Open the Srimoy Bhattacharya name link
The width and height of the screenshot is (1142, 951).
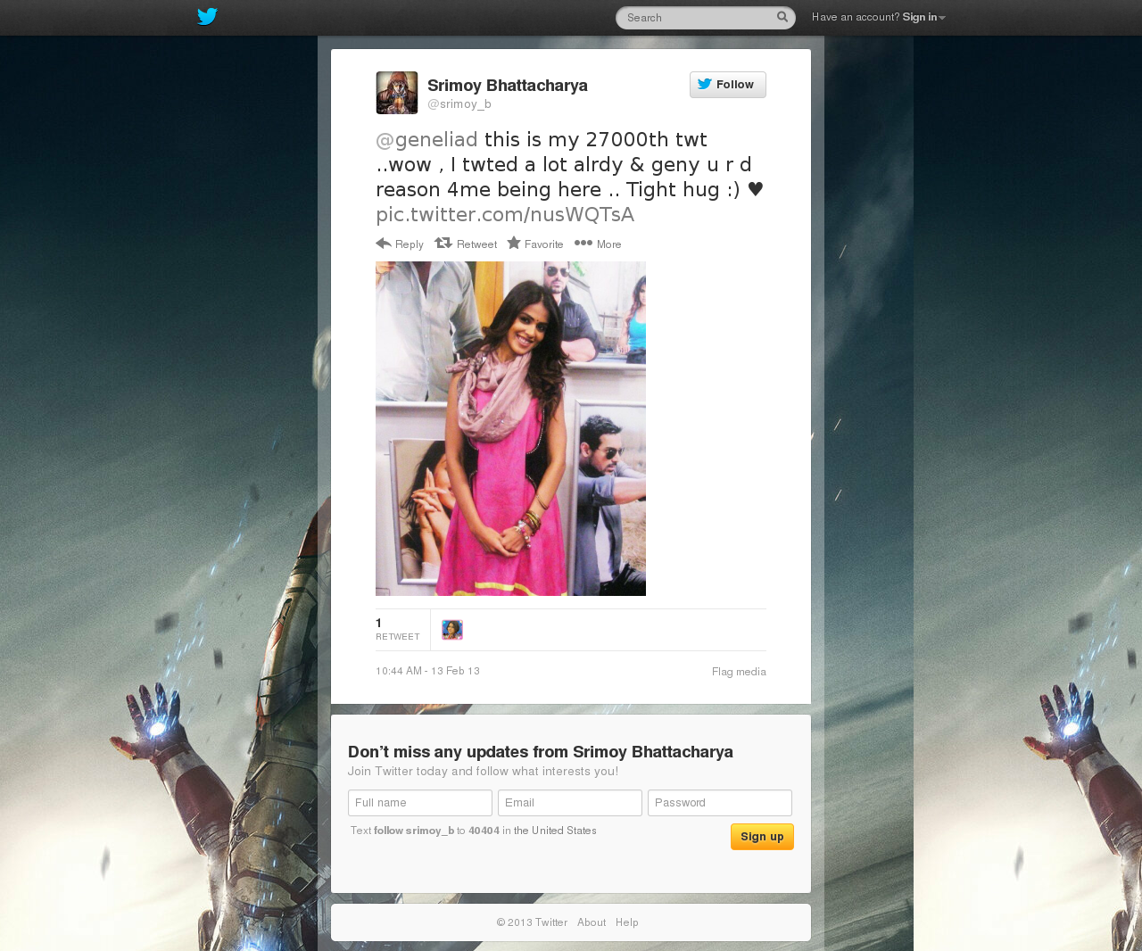pyautogui.click(x=508, y=86)
